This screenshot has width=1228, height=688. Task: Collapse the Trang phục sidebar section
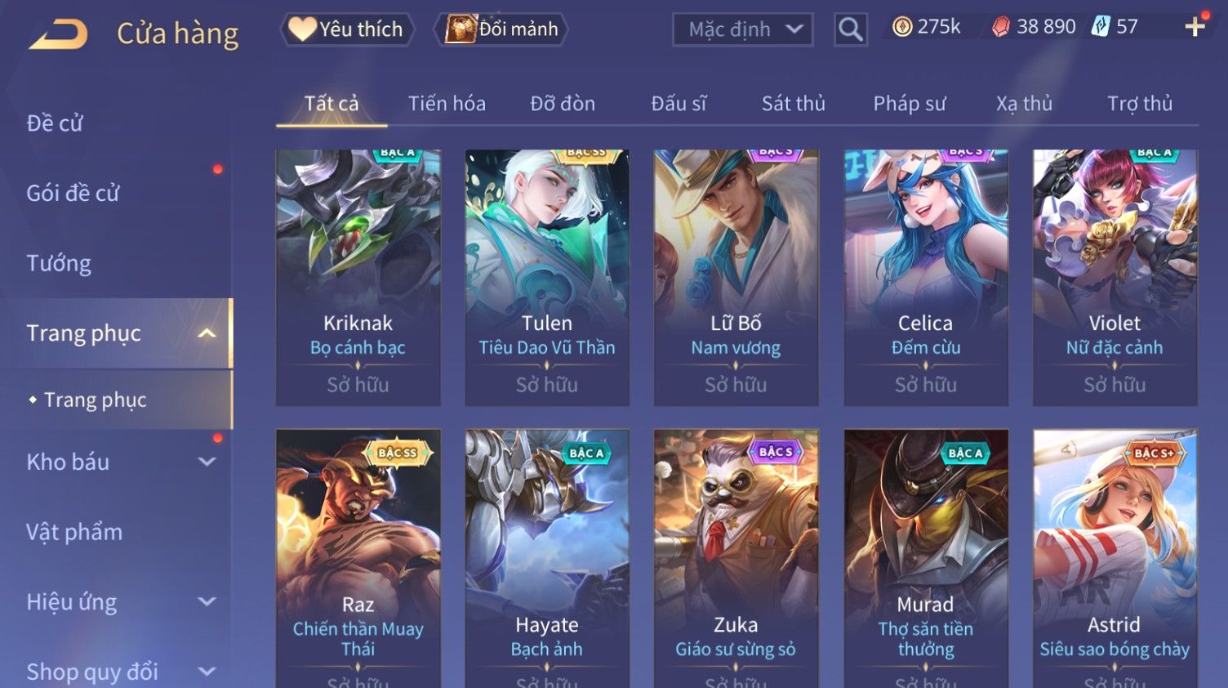pos(207,333)
